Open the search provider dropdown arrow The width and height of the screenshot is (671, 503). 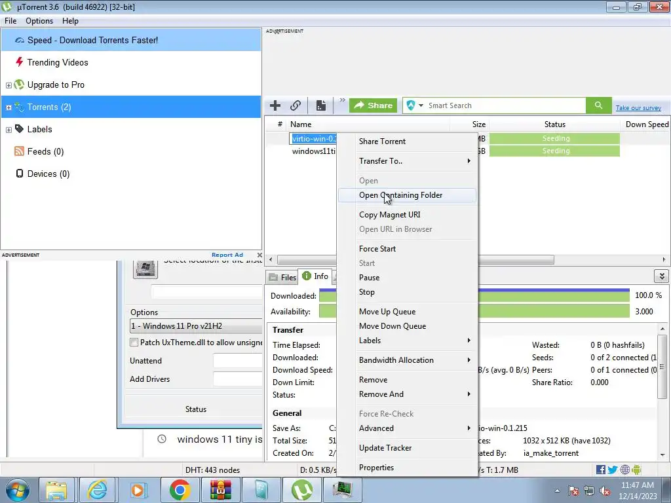point(421,105)
